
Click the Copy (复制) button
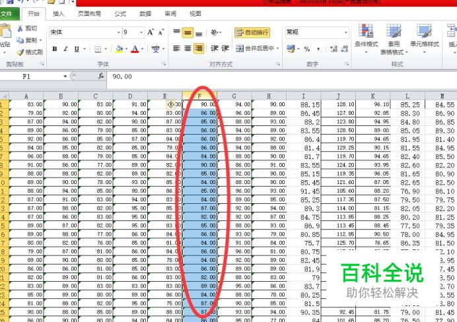click(x=27, y=40)
